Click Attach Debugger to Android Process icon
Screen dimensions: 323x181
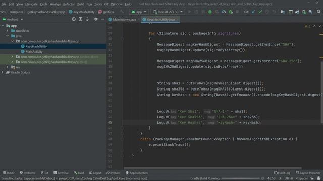231,12
